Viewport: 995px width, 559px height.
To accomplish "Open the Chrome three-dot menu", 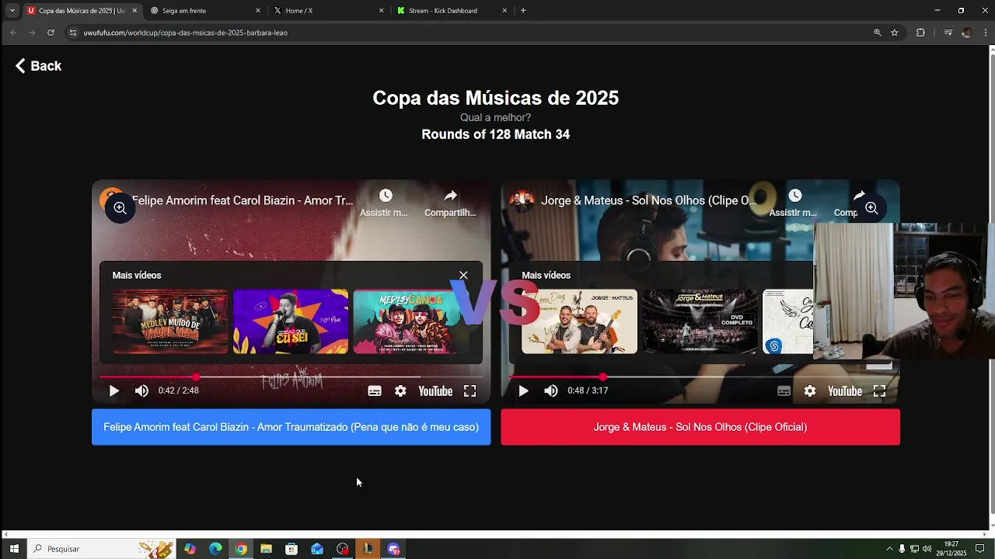I will tap(985, 33).
